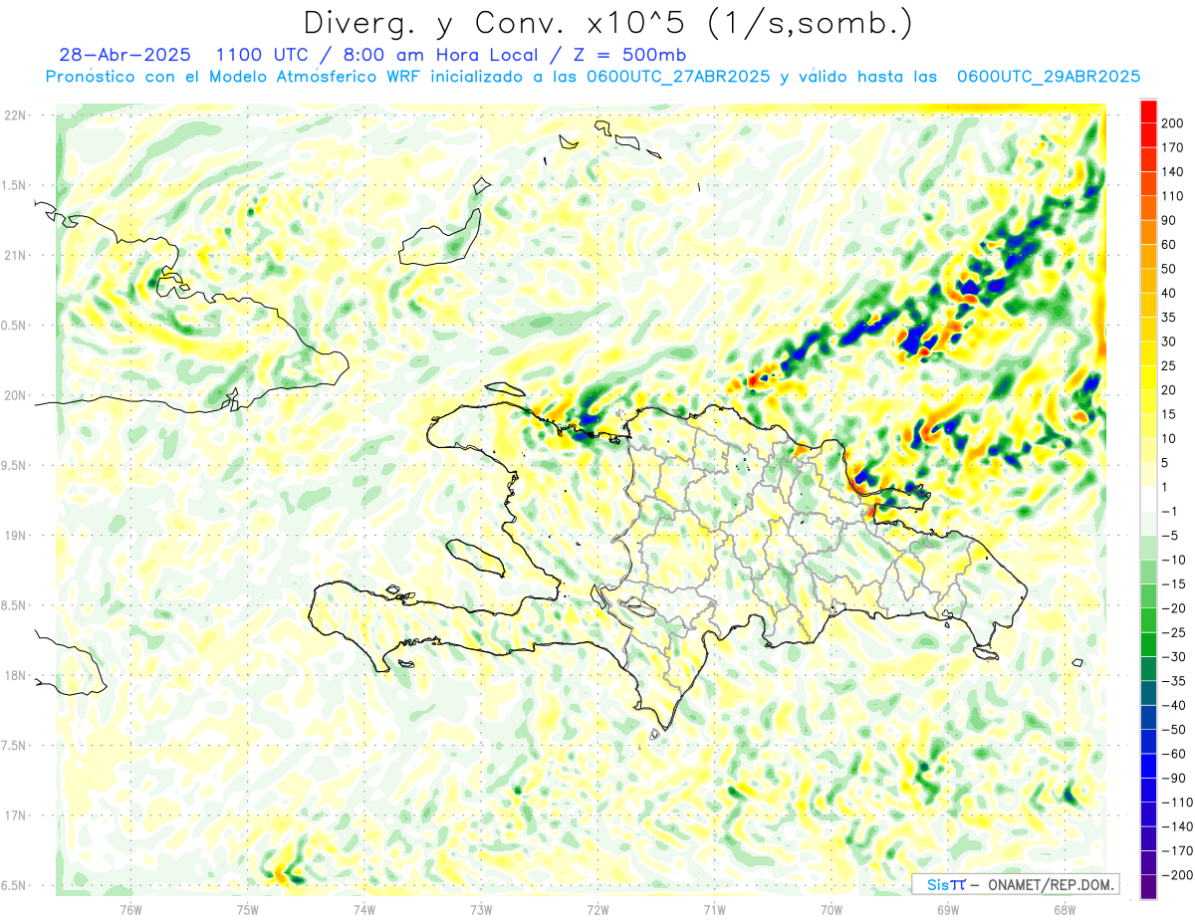Click the '-40' colorbar value
1195x923 pixels.
click(x=1173, y=706)
